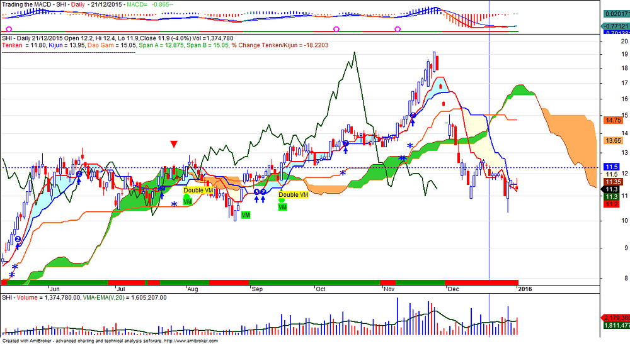Screen dimensions: 630x344
Task: Click the 'SHI - Volume = 1,374,780.00' readout
Action: (x=40, y=298)
